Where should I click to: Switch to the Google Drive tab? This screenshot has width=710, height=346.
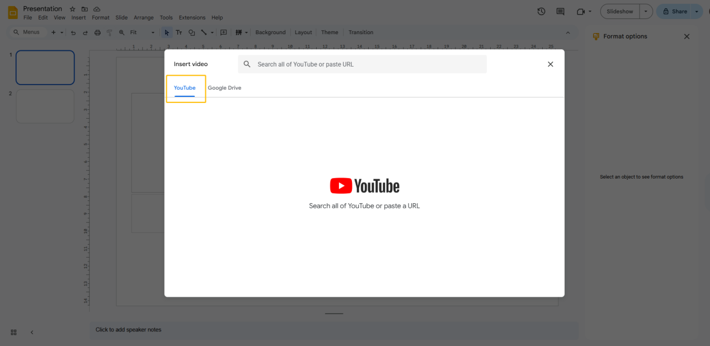coord(224,87)
